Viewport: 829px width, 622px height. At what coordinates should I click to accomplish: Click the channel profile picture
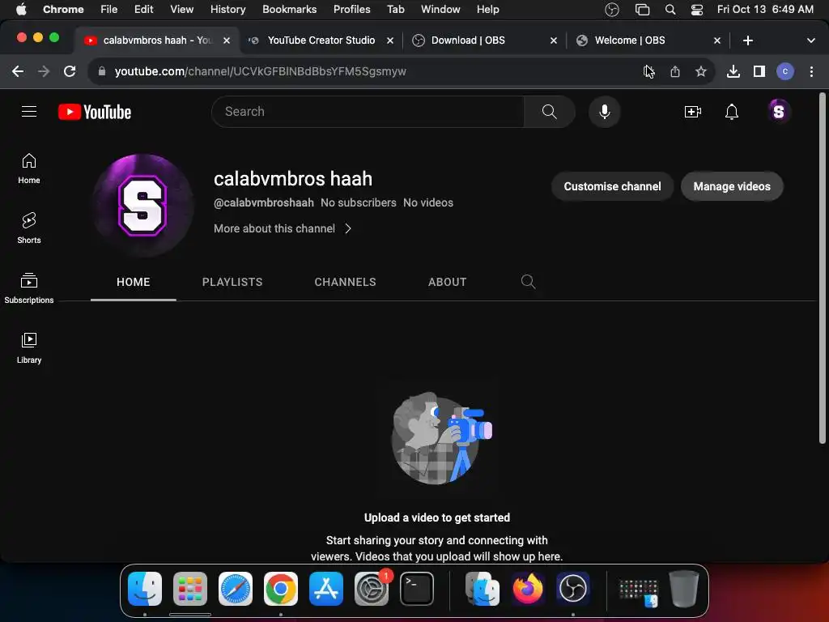tap(142, 205)
